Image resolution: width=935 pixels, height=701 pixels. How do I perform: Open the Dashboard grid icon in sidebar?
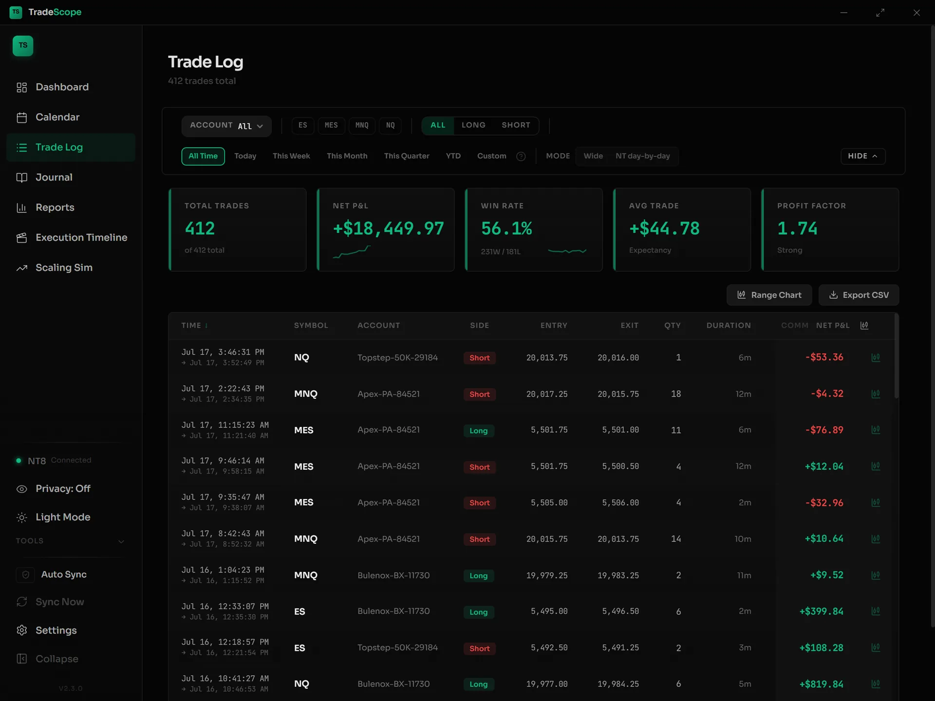[x=21, y=87]
